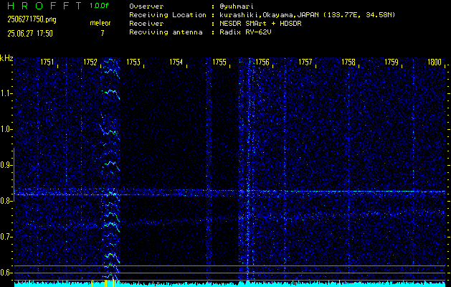This screenshot has height=287, width=451.
Task: Select the location text kurashiki,Okayama,JAPAN
Action: coord(270,15)
